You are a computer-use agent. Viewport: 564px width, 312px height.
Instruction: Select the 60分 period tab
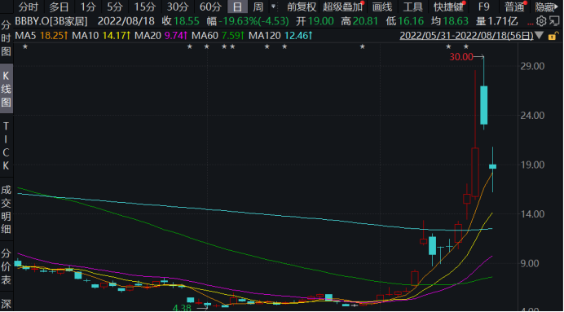[x=211, y=7]
